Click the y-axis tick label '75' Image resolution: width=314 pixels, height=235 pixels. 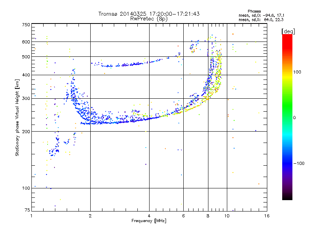[27, 210]
